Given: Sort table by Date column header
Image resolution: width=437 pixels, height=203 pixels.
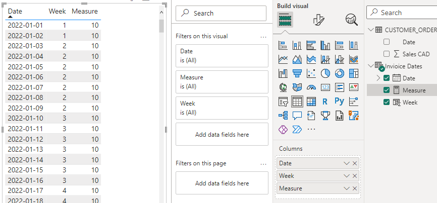Looking at the screenshot, I should 15,12.
